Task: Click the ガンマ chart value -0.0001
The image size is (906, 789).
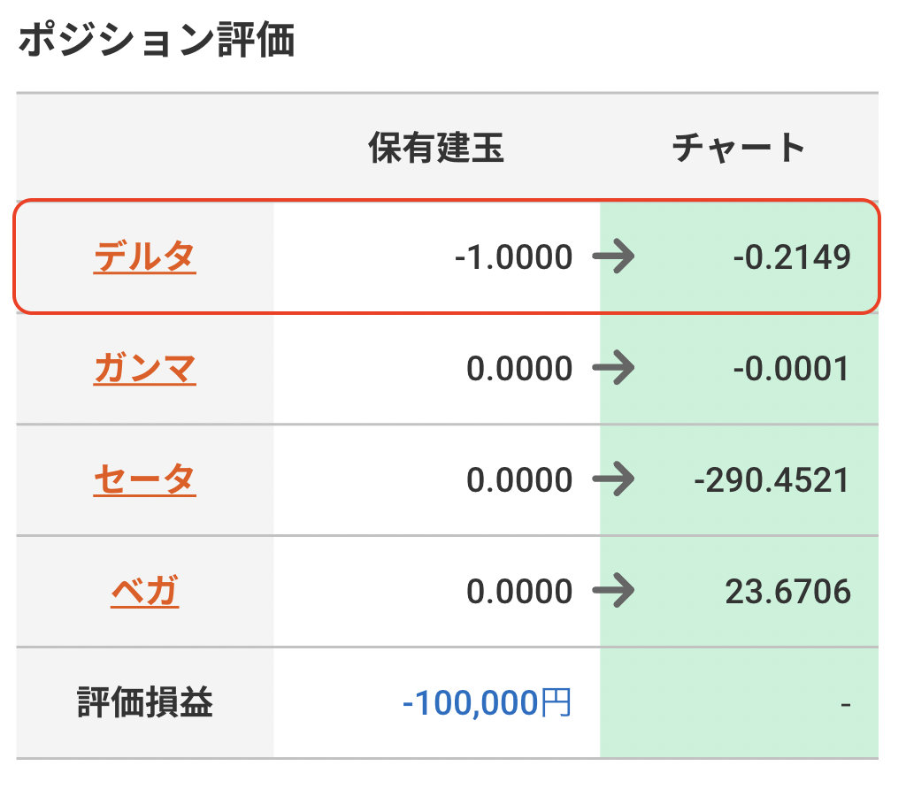Action: click(x=791, y=369)
